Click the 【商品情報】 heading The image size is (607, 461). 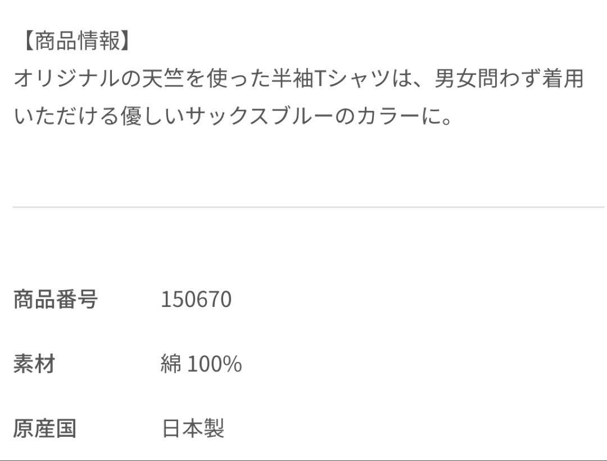point(76,40)
